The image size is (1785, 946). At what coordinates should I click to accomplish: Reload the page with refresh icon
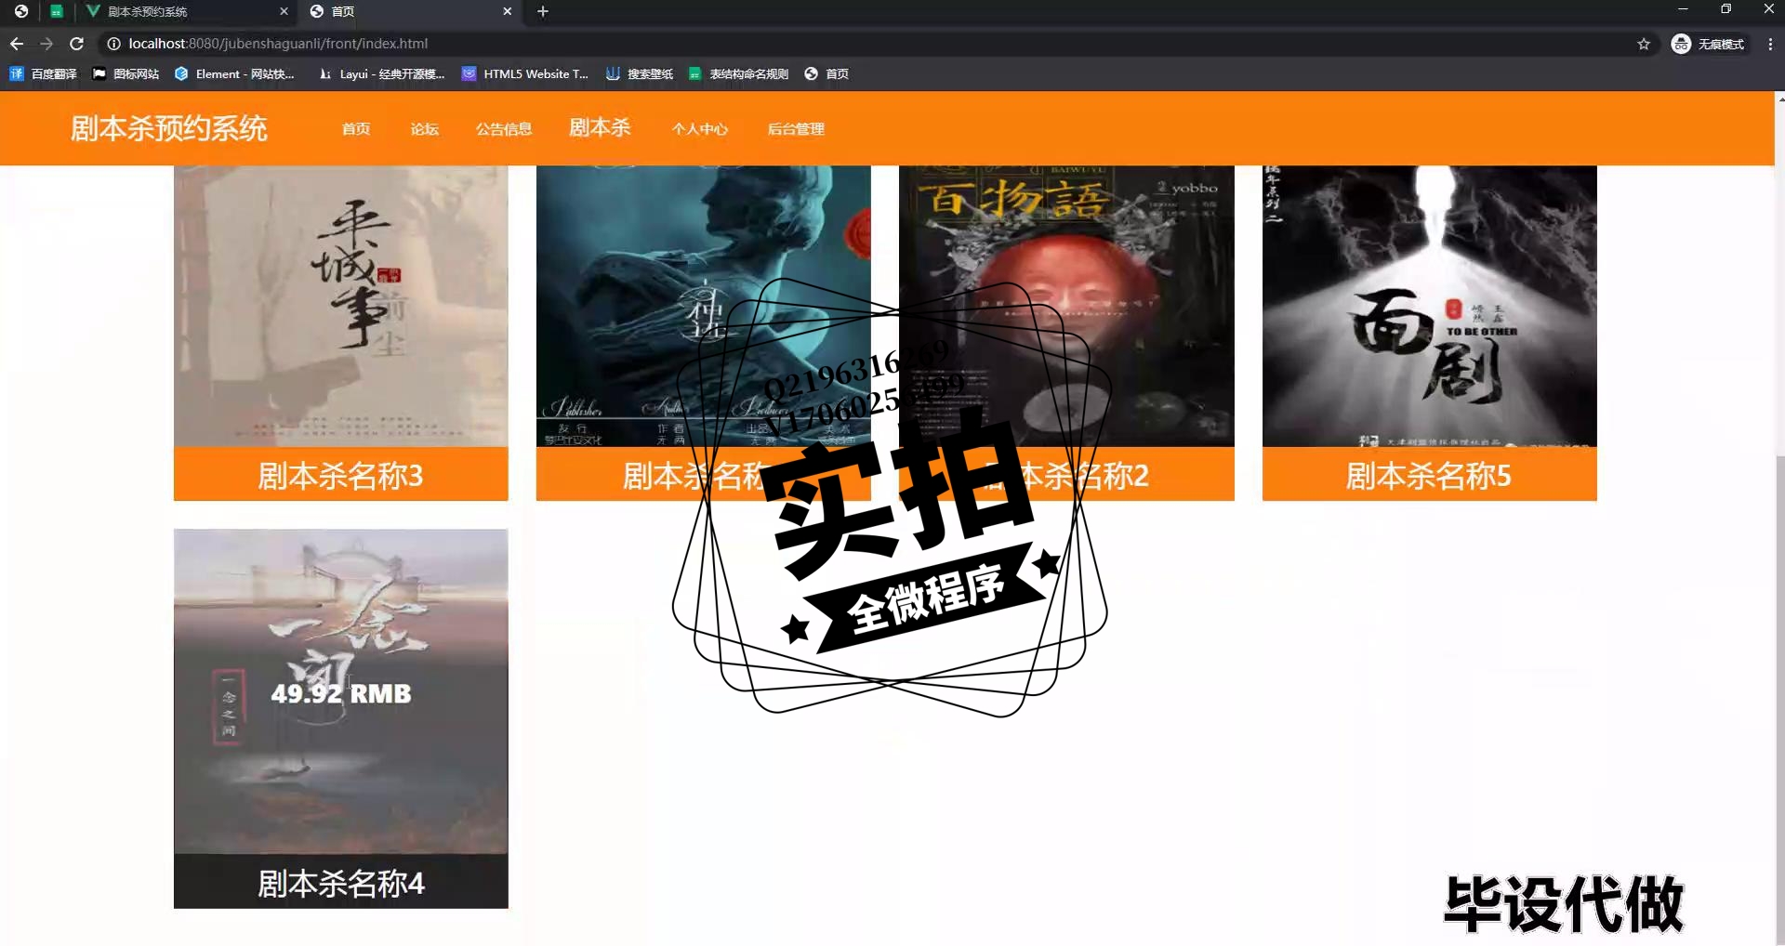[77, 44]
